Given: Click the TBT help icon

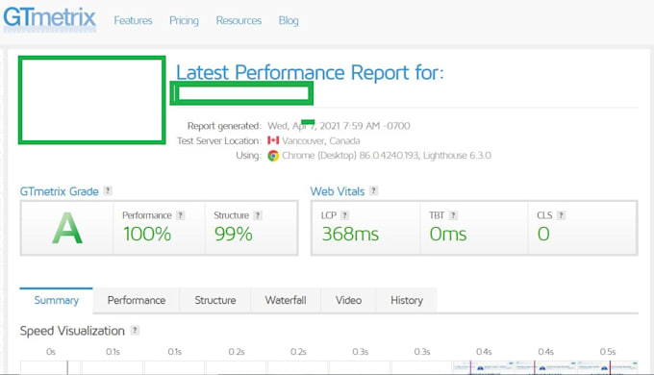Looking at the screenshot, I should point(453,215).
